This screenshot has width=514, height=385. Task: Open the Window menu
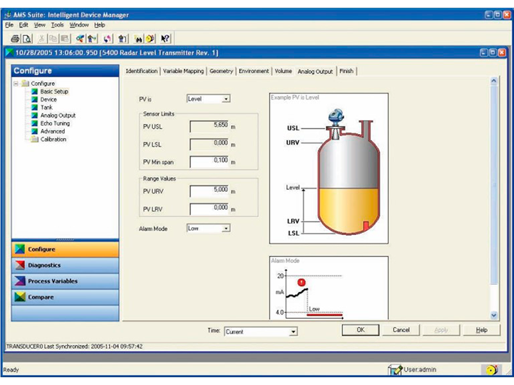(79, 25)
